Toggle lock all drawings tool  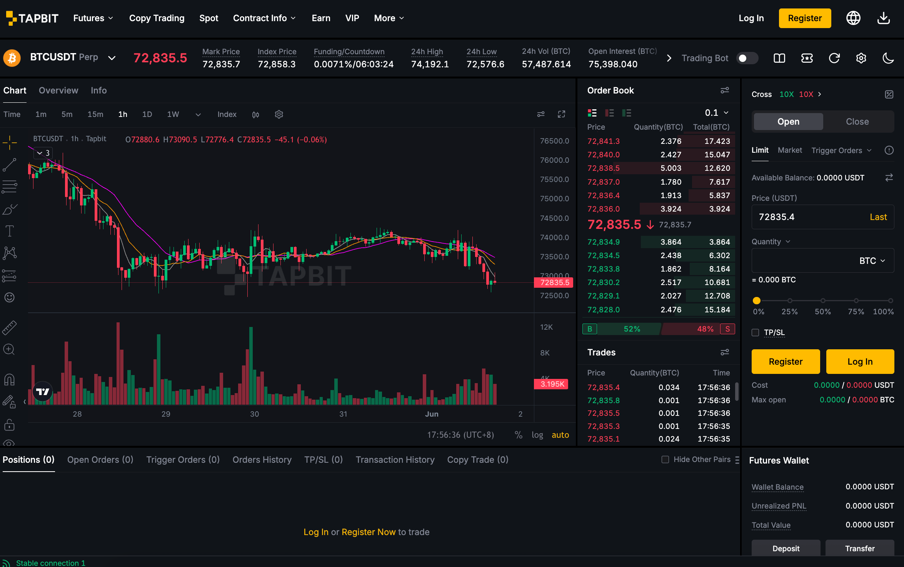10,425
